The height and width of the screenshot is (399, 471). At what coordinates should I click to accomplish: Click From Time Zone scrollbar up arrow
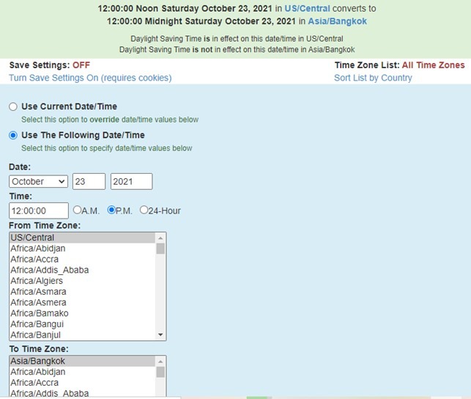pyautogui.click(x=160, y=238)
